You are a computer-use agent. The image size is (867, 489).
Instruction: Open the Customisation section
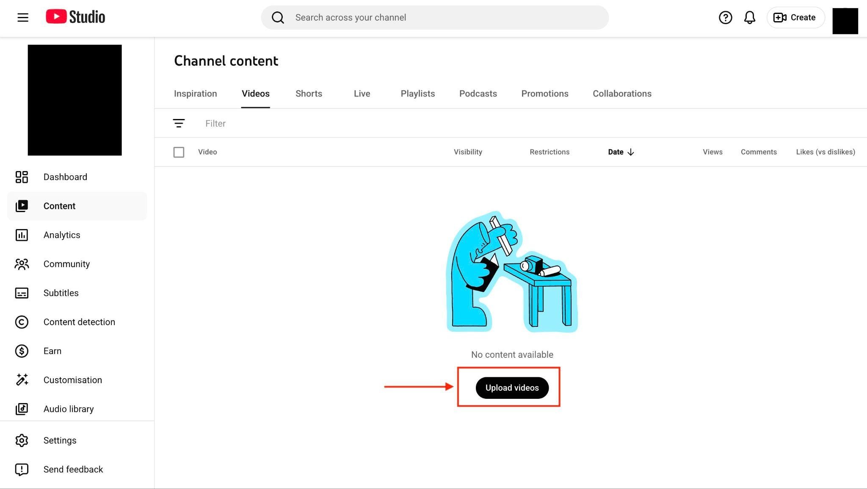[x=72, y=380]
